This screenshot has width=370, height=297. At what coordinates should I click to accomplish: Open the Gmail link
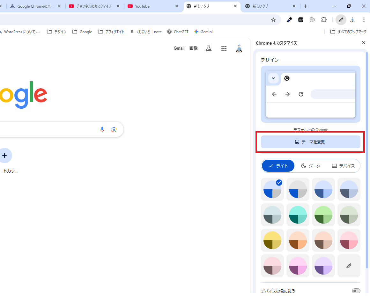click(x=179, y=48)
